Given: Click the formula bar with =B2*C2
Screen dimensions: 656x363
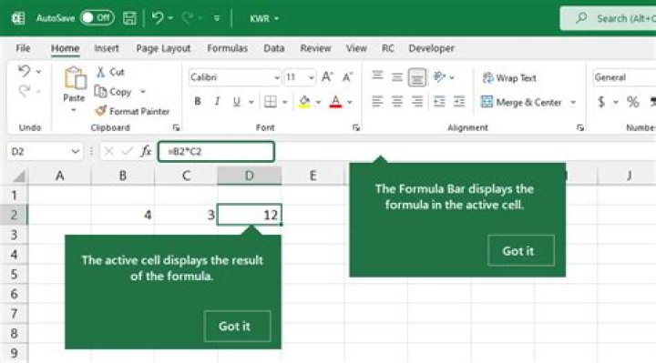Looking at the screenshot, I should point(216,151).
